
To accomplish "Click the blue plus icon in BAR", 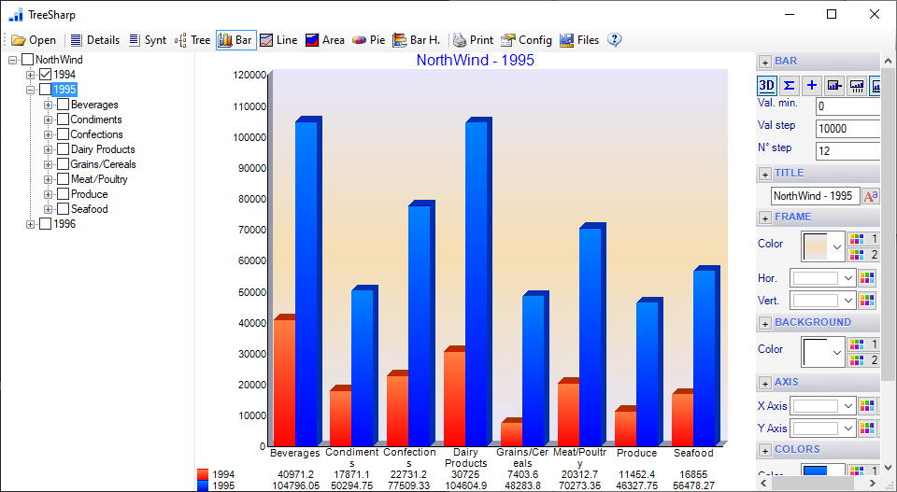I will 811,86.
